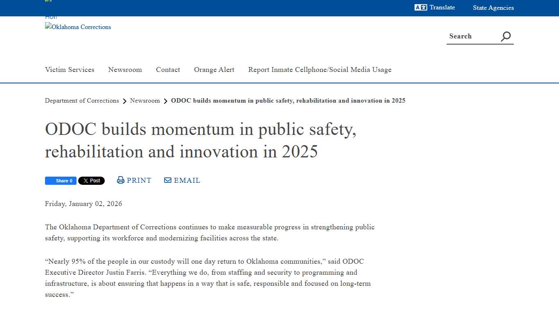Click the Newsroom breadcrumb link
Viewport: 559px width, 314px height.
[145, 101]
